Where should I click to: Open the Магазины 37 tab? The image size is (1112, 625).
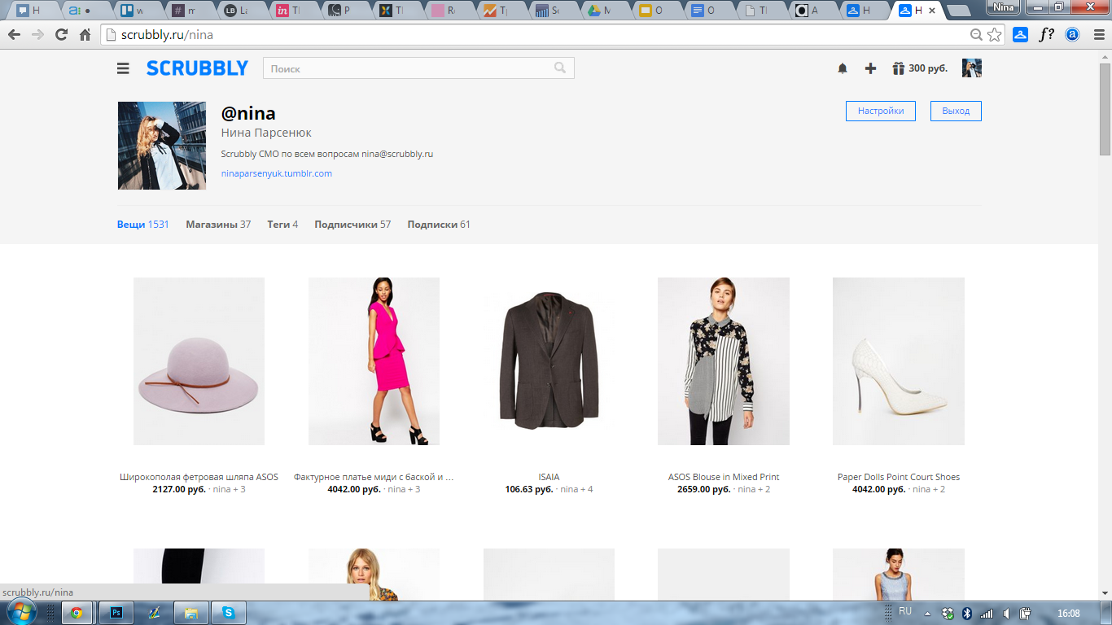click(x=218, y=225)
